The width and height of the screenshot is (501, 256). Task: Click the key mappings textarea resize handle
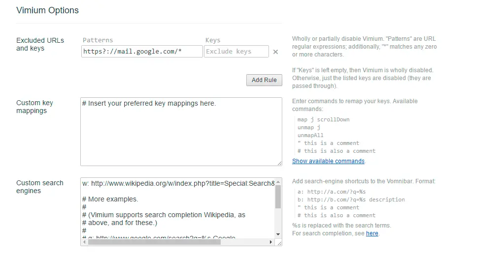[x=279, y=163]
